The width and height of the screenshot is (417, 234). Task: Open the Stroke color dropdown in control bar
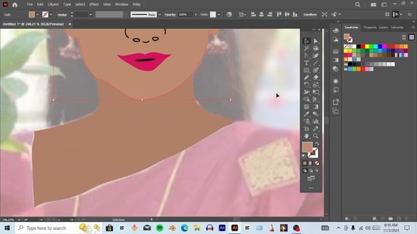click(x=51, y=14)
